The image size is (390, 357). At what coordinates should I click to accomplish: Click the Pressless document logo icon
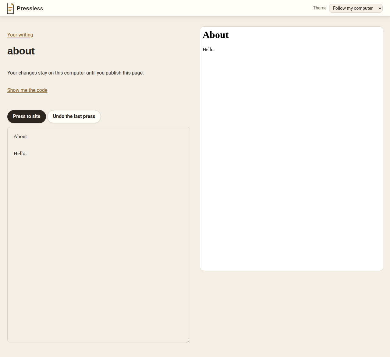point(11,8)
